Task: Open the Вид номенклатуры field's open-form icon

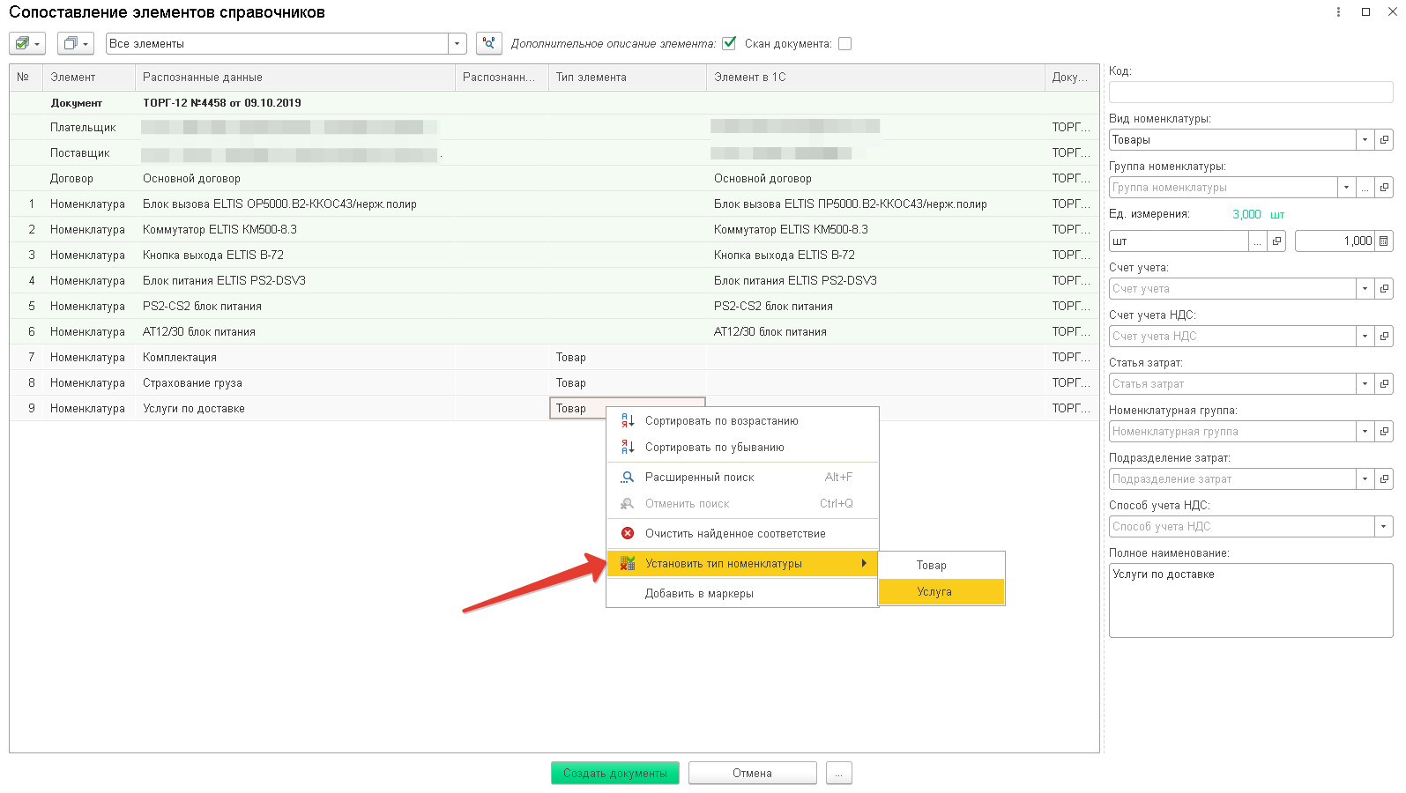Action: pos(1384,140)
